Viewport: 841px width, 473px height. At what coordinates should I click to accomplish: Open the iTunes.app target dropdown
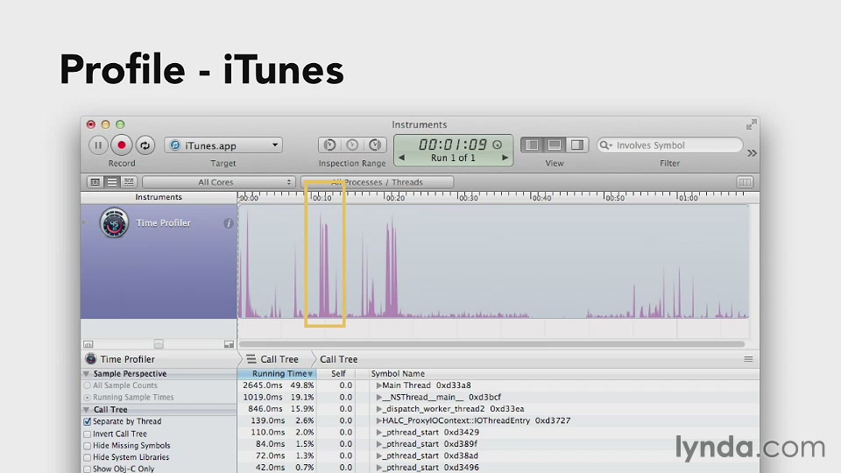tap(223, 145)
